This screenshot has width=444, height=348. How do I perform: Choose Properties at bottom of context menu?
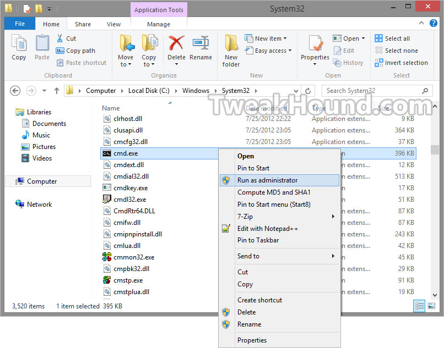[x=279, y=340]
